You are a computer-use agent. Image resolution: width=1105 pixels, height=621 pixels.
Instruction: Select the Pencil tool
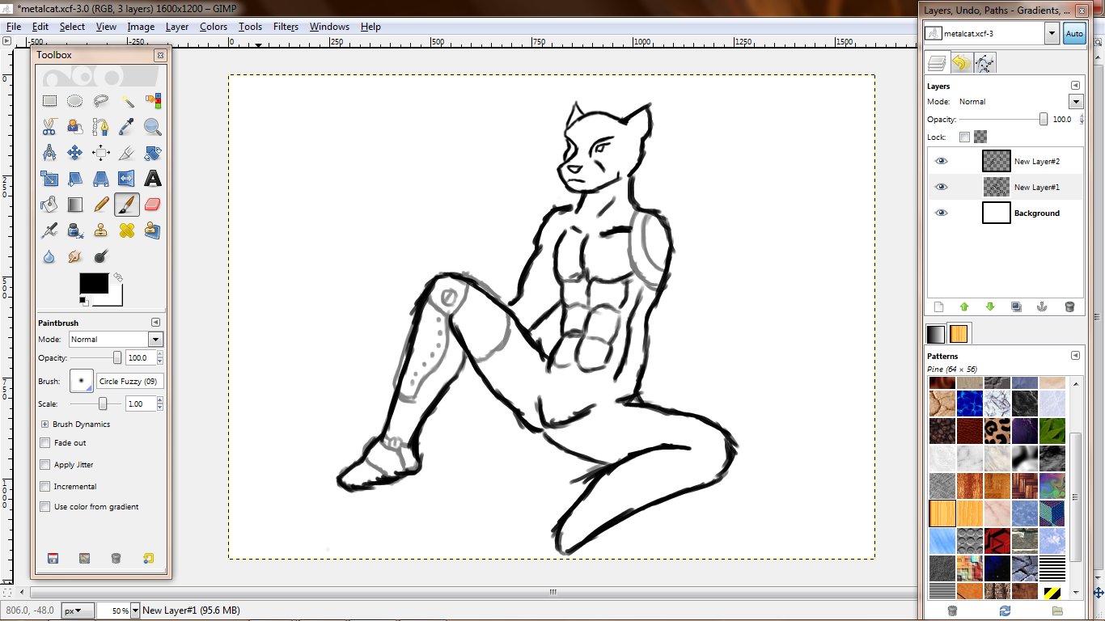pos(100,205)
